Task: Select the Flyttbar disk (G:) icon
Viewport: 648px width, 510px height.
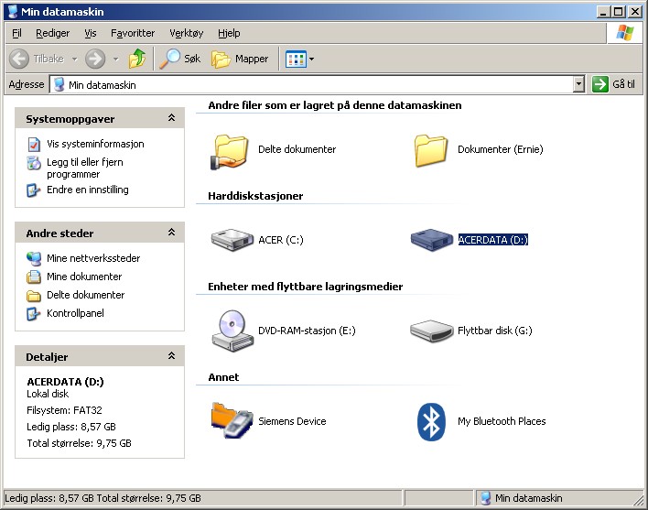Action: tap(431, 331)
